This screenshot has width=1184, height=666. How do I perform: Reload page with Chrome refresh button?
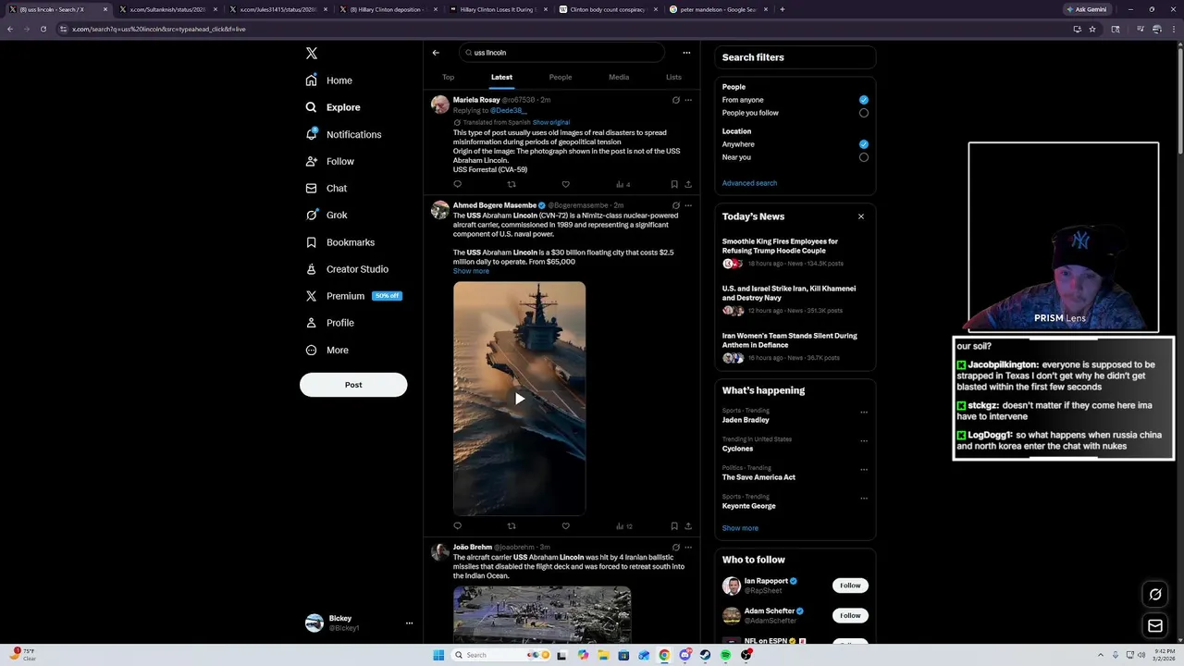(x=43, y=29)
